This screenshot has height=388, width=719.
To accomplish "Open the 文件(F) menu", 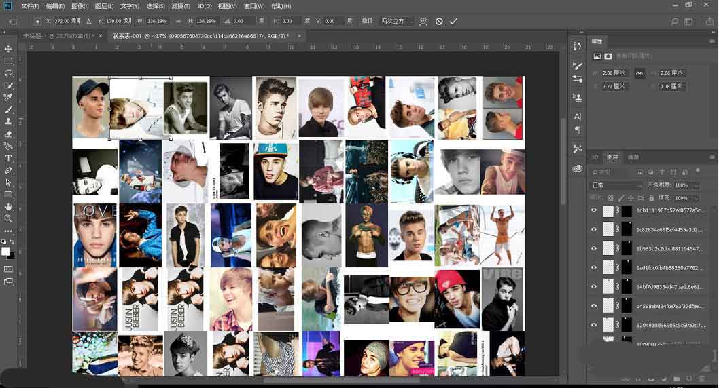I will 30,6.
